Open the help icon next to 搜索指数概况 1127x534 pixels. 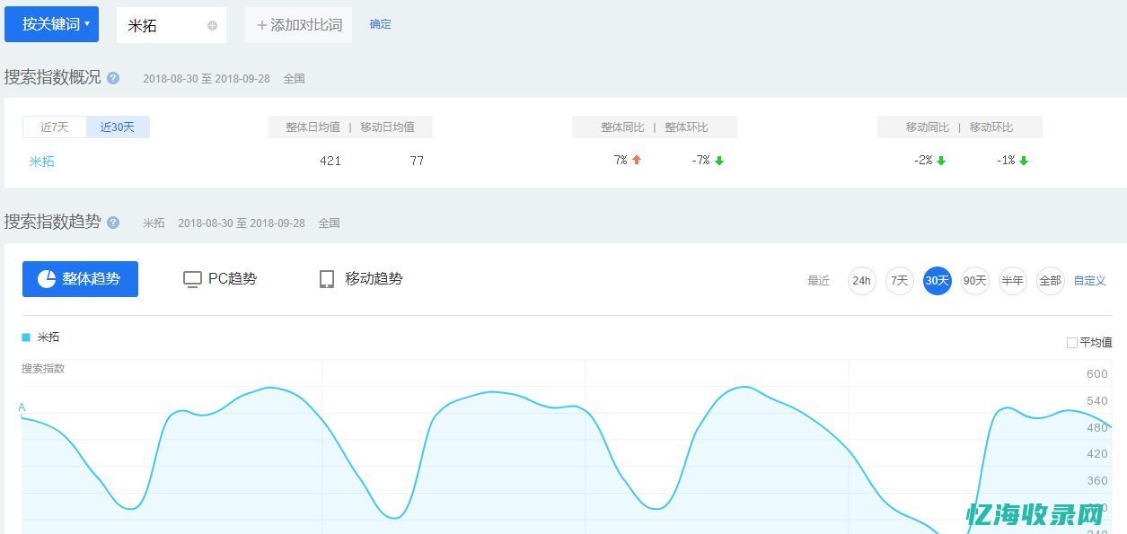pyautogui.click(x=112, y=78)
